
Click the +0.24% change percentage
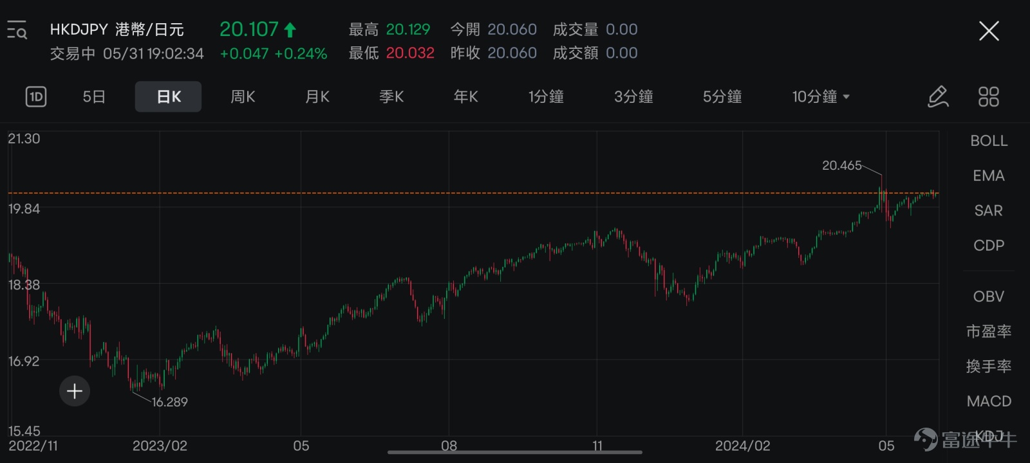click(x=301, y=53)
